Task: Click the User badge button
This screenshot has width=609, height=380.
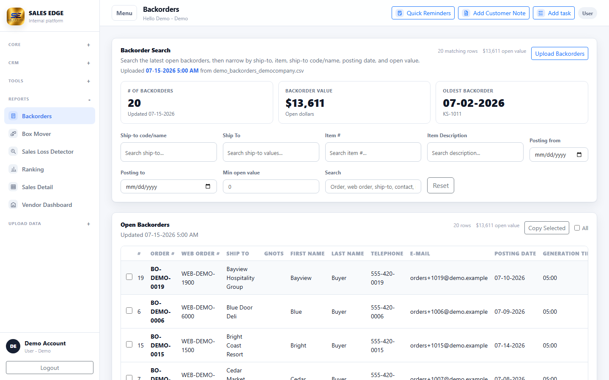Action: point(587,13)
